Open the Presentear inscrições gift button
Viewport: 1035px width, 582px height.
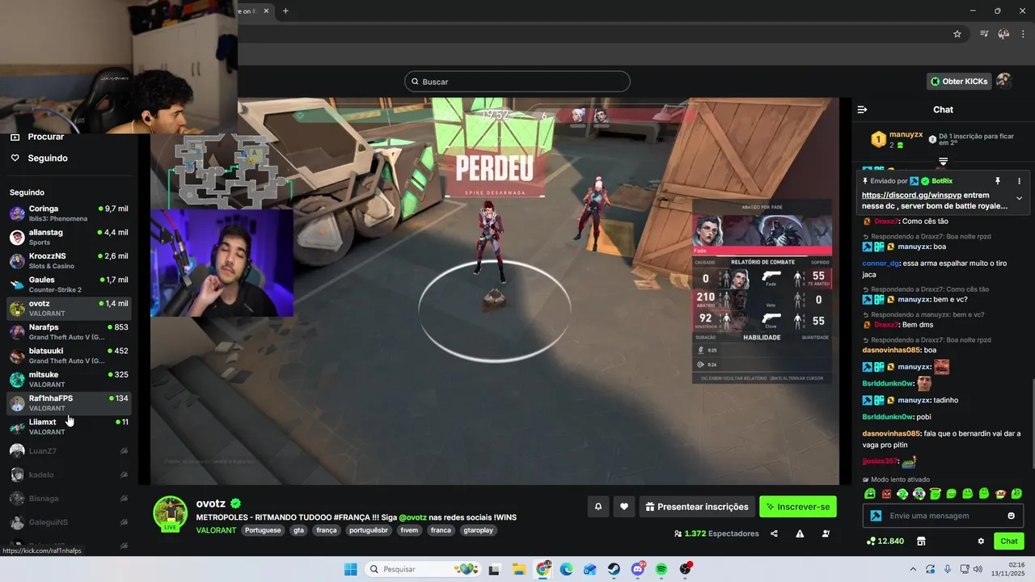coord(697,507)
